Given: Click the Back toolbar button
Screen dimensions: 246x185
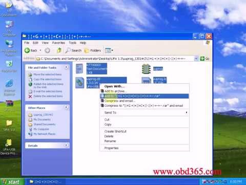Looking at the screenshot, I should pyautogui.click(x=31, y=50).
